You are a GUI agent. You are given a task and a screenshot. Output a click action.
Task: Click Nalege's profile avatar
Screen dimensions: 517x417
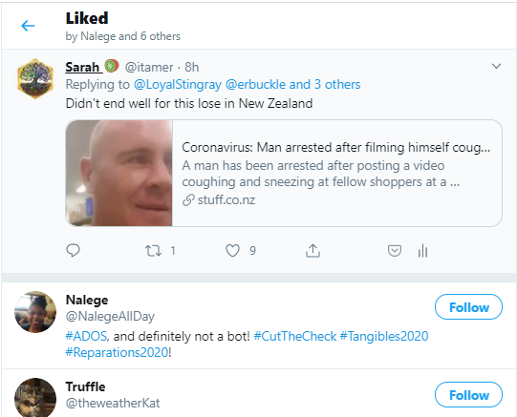click(x=35, y=312)
